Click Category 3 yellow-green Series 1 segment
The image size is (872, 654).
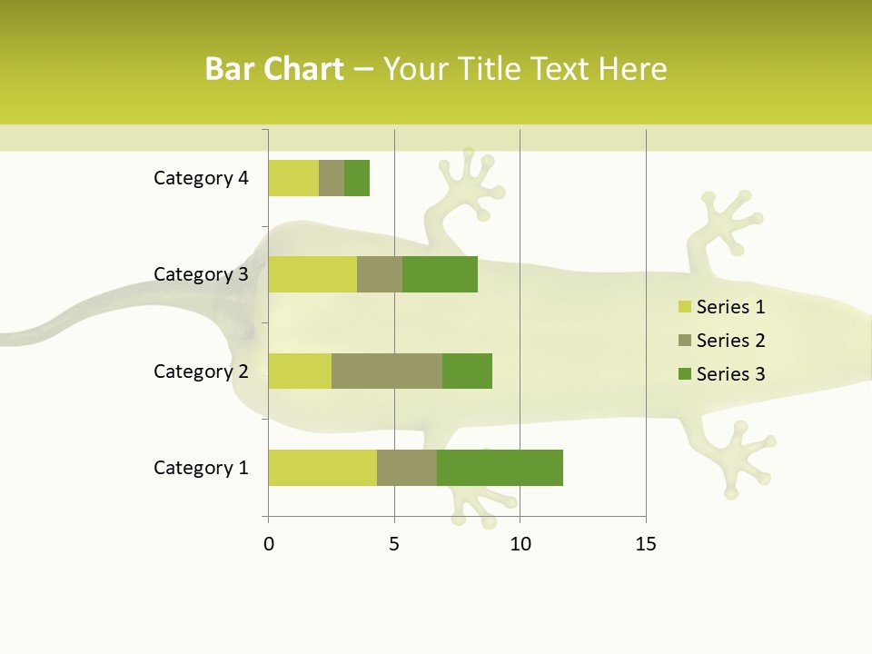tap(312, 274)
